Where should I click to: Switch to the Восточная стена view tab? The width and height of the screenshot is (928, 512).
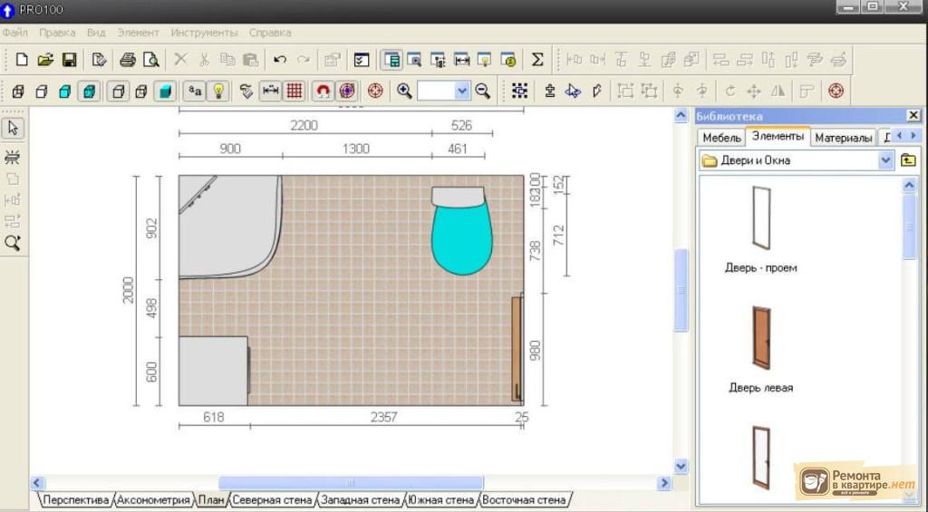524,500
